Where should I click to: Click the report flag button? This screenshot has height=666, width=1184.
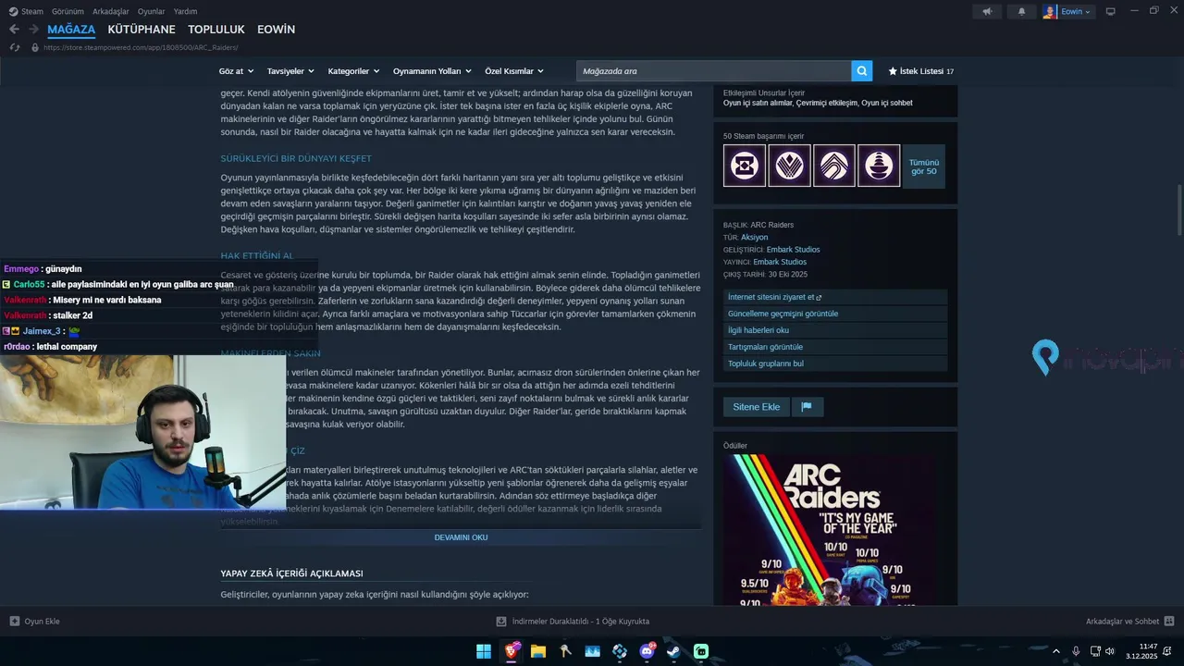coord(807,407)
